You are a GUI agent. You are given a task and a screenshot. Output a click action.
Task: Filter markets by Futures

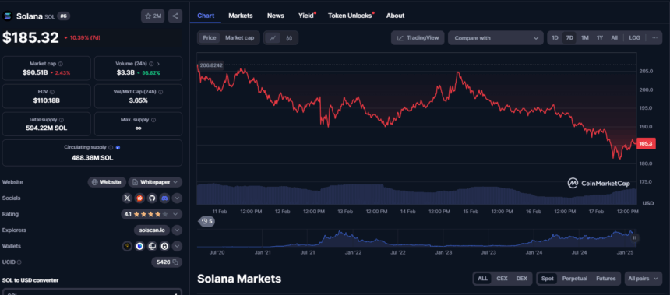pos(606,279)
